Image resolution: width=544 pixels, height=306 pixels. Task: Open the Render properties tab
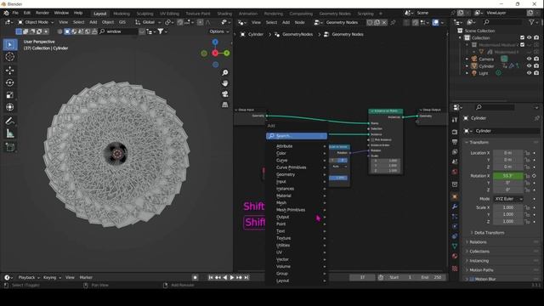(x=455, y=132)
